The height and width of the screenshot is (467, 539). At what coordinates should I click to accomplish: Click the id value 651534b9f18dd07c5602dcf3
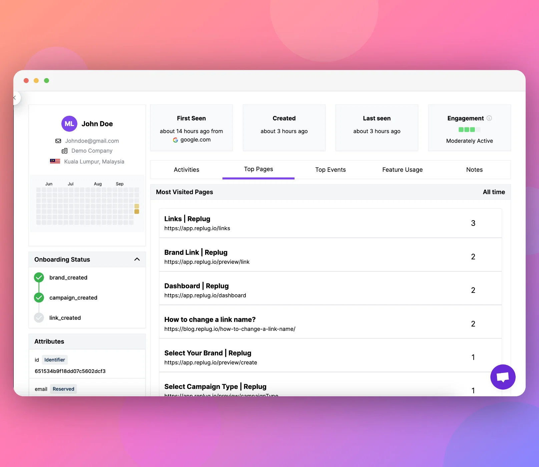coord(70,371)
